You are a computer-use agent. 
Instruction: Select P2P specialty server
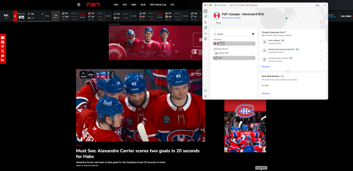coord(234,58)
